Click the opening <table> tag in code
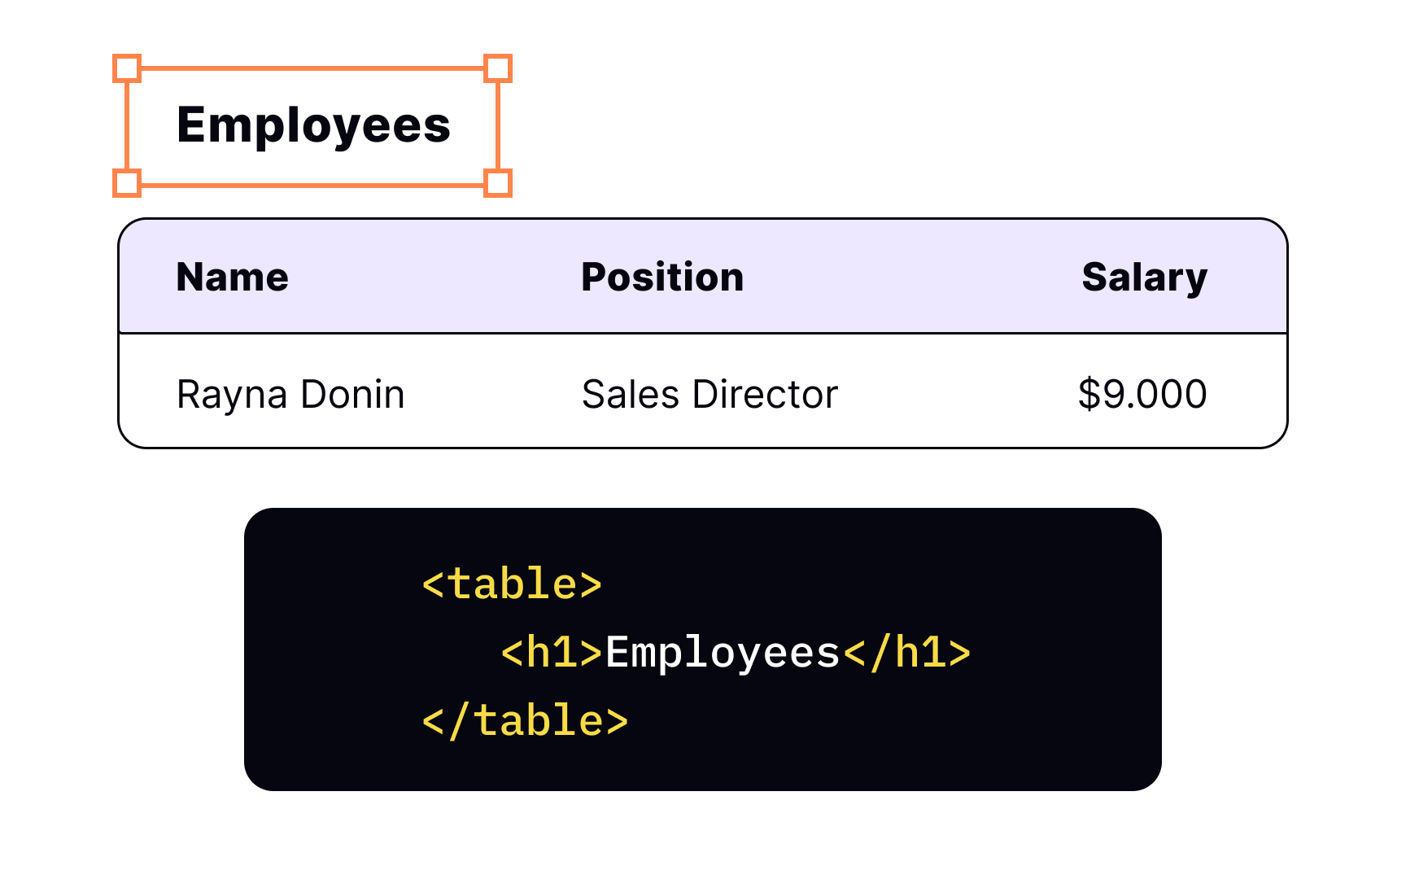The image size is (1406, 879). [x=512, y=584]
